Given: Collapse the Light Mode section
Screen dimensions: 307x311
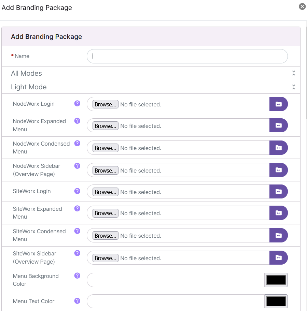Looking at the screenshot, I should 293,87.
